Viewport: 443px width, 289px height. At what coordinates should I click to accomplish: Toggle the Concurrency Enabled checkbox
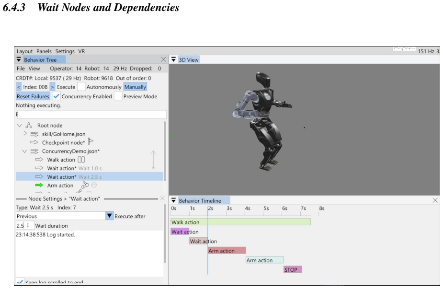[x=56, y=96]
